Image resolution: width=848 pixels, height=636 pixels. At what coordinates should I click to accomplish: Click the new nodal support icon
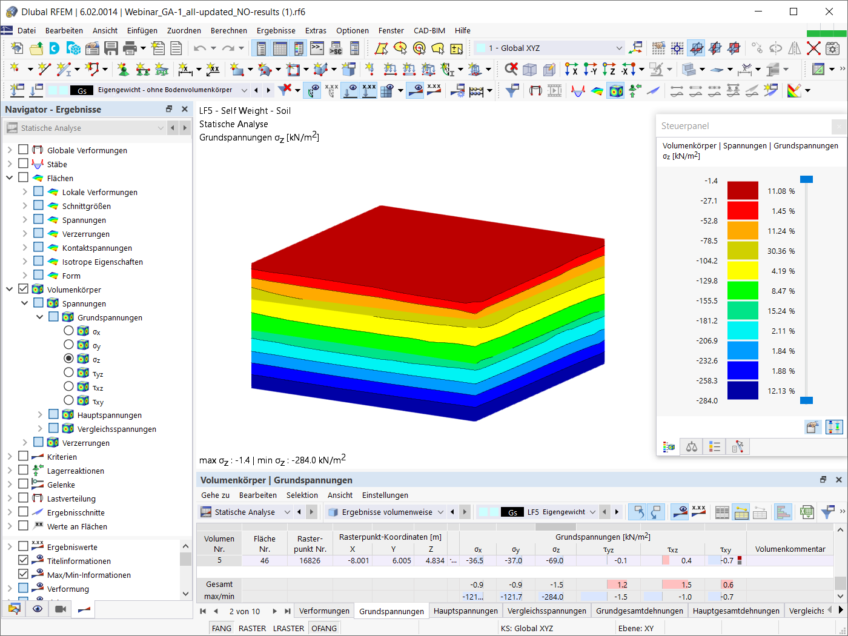coord(124,70)
